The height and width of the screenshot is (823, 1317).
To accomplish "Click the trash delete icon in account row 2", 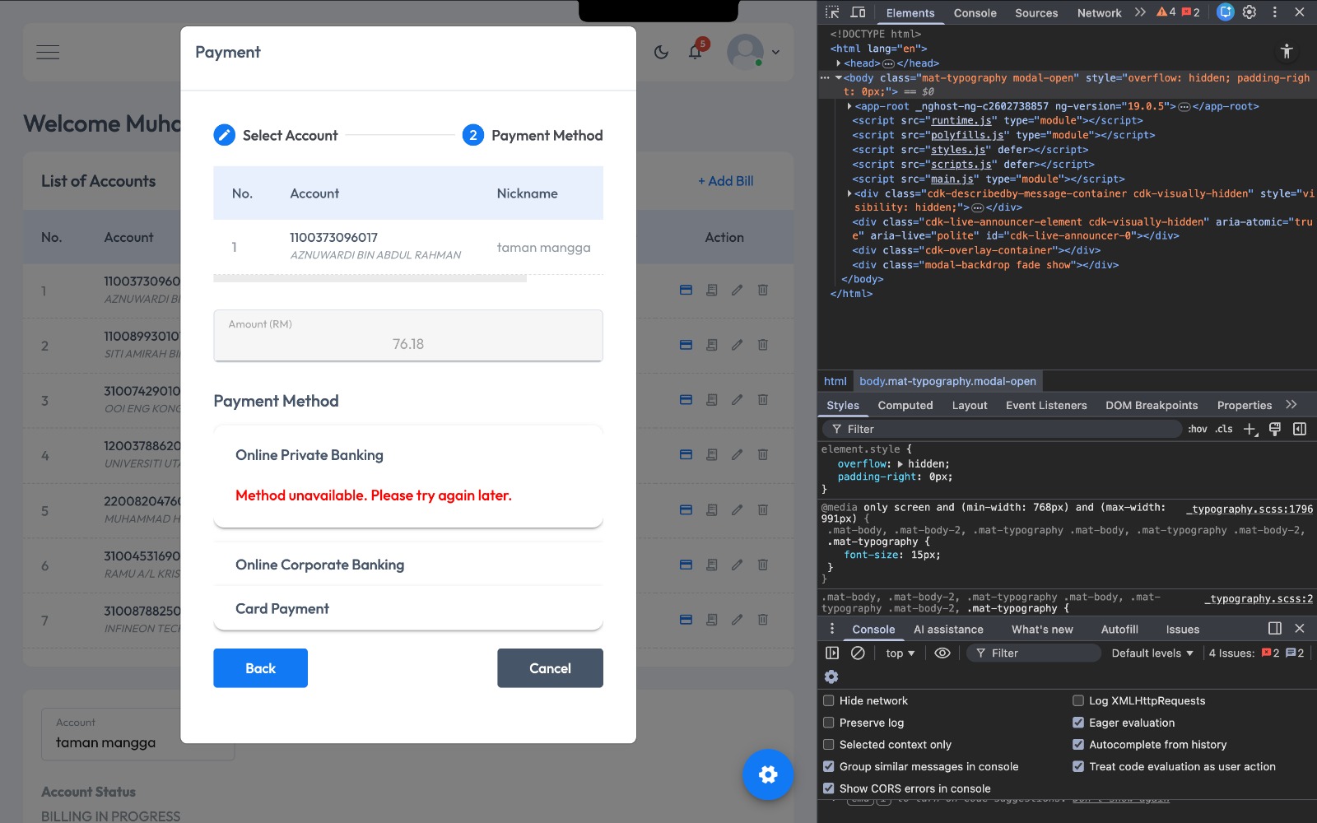I will (763, 345).
